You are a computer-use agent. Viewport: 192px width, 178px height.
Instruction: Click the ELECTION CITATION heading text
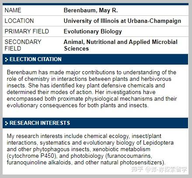(x=35, y=59)
